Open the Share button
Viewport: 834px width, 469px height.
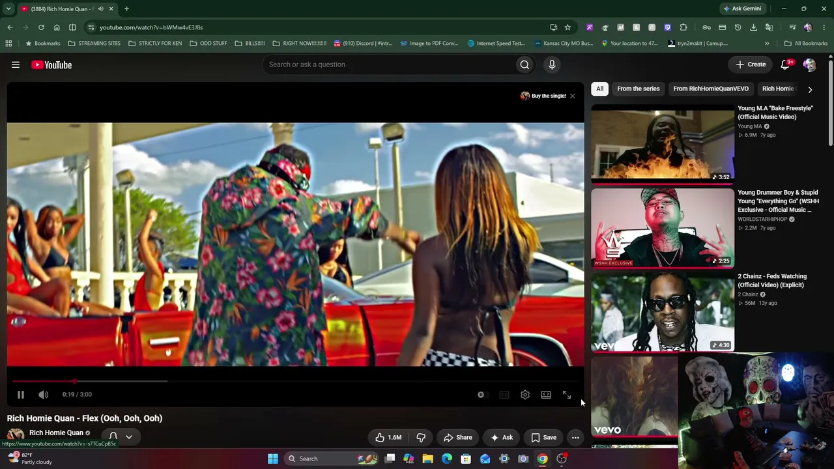pos(457,438)
